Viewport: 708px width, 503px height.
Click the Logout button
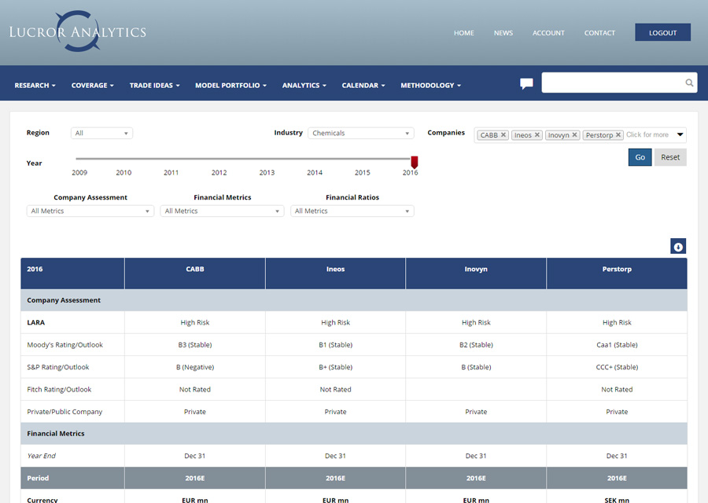click(x=662, y=32)
